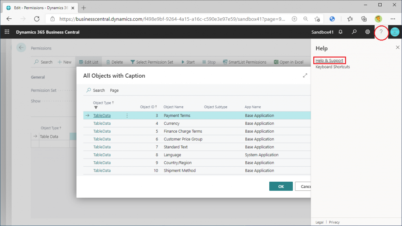The width and height of the screenshot is (402, 226).
Task: Click the notification bell icon
Action: click(x=340, y=32)
